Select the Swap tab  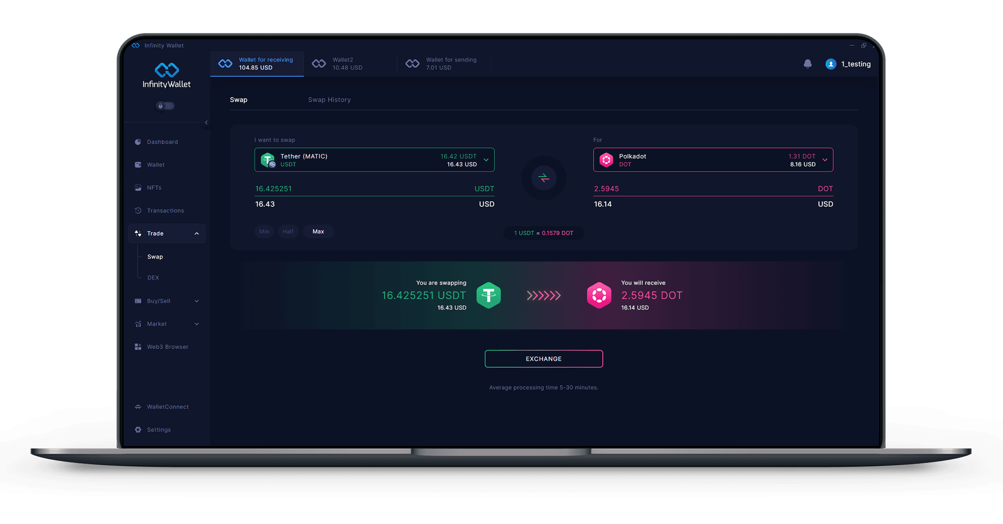(239, 100)
